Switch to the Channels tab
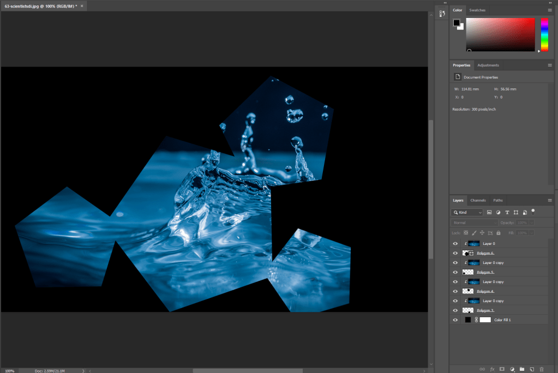558x373 pixels. pyautogui.click(x=478, y=200)
